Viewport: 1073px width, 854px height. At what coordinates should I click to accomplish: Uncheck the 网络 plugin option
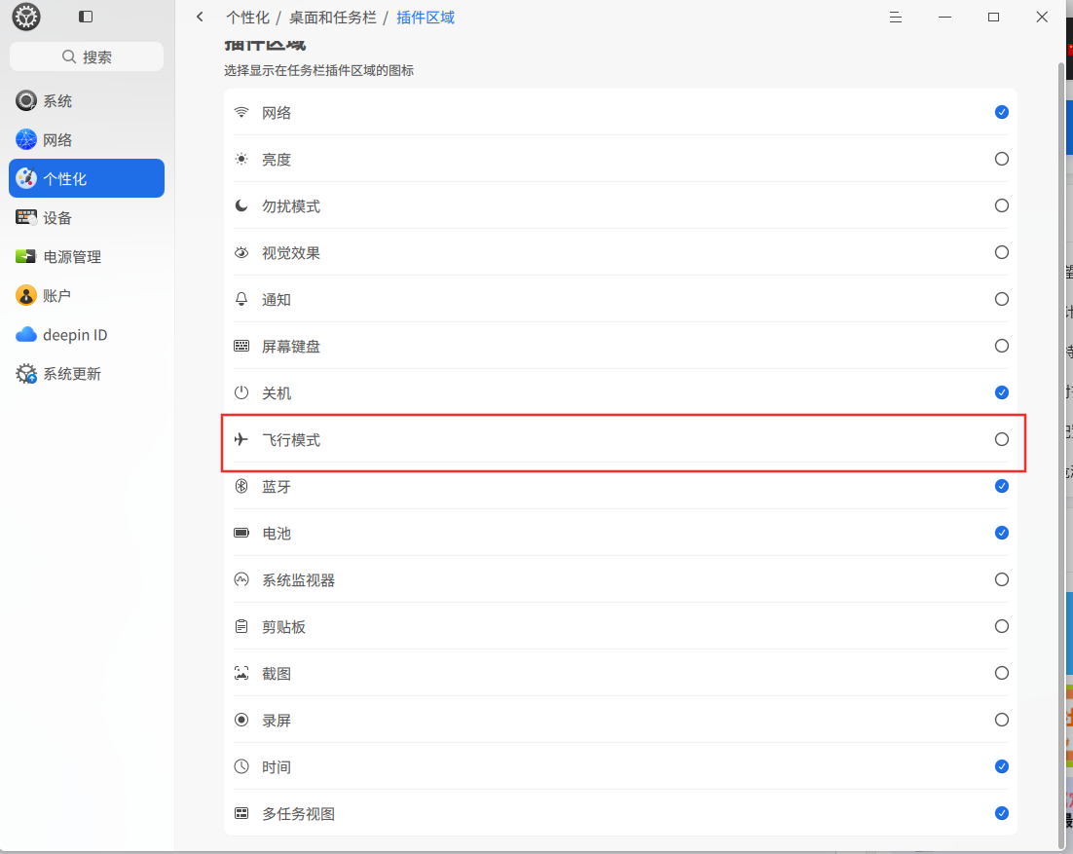click(1001, 112)
